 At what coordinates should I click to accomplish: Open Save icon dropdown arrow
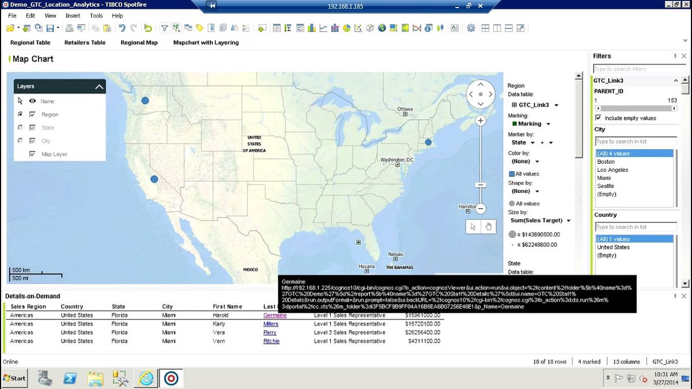pyautogui.click(x=58, y=28)
